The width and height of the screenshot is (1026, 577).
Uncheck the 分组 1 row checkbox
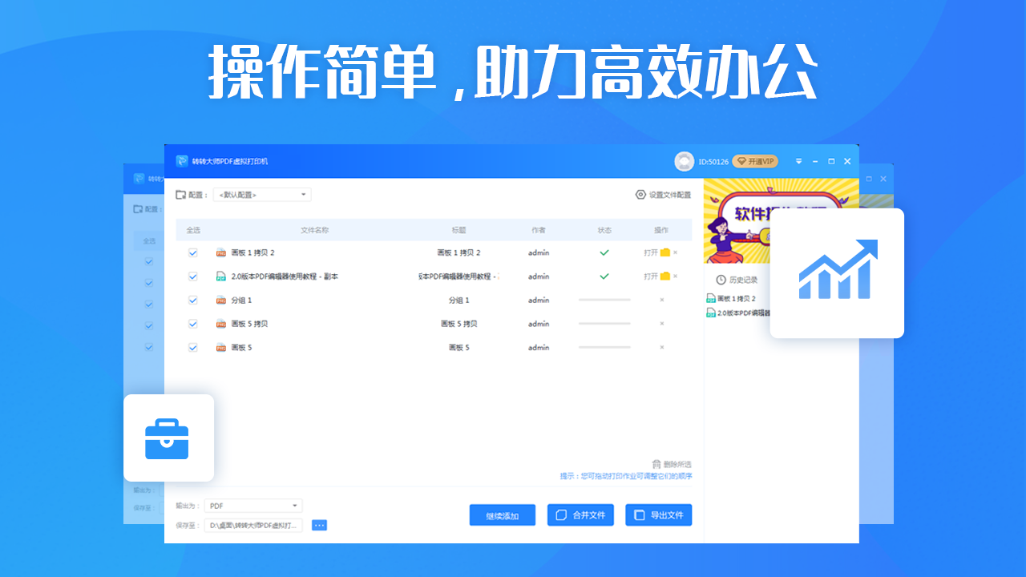192,301
